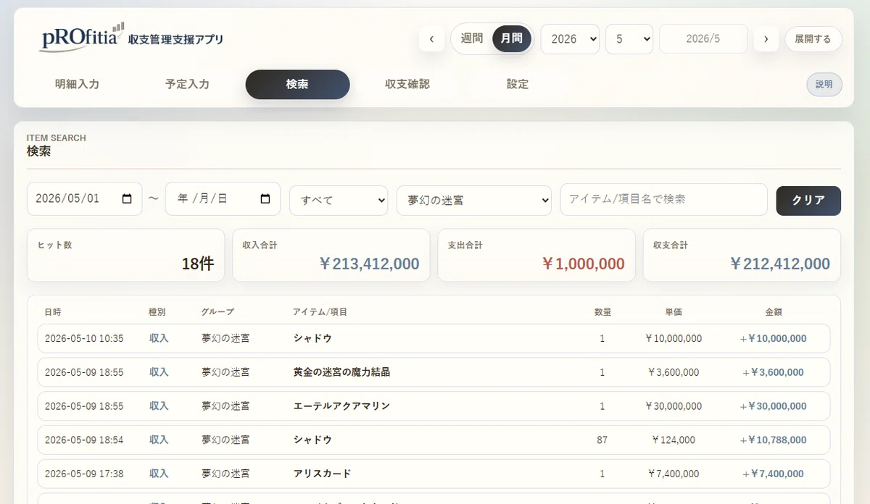Screen dimensions: 870x504
Task: Click the end date field 年/月/日
Action: coord(223,198)
